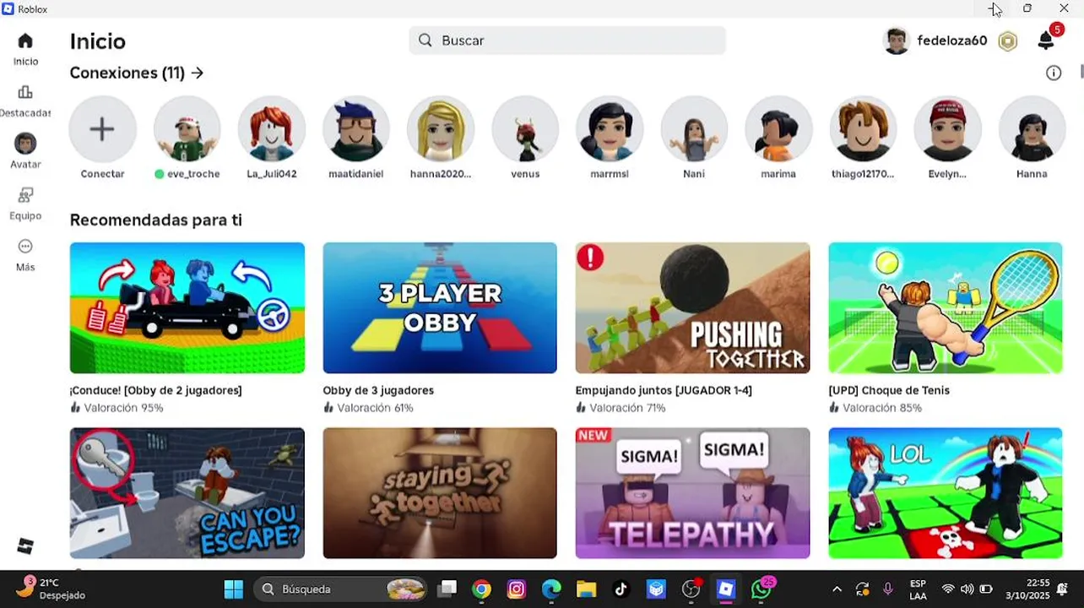Click the 'Obby de 3 jugadores' title
This screenshot has height=608, width=1084.
coord(378,391)
